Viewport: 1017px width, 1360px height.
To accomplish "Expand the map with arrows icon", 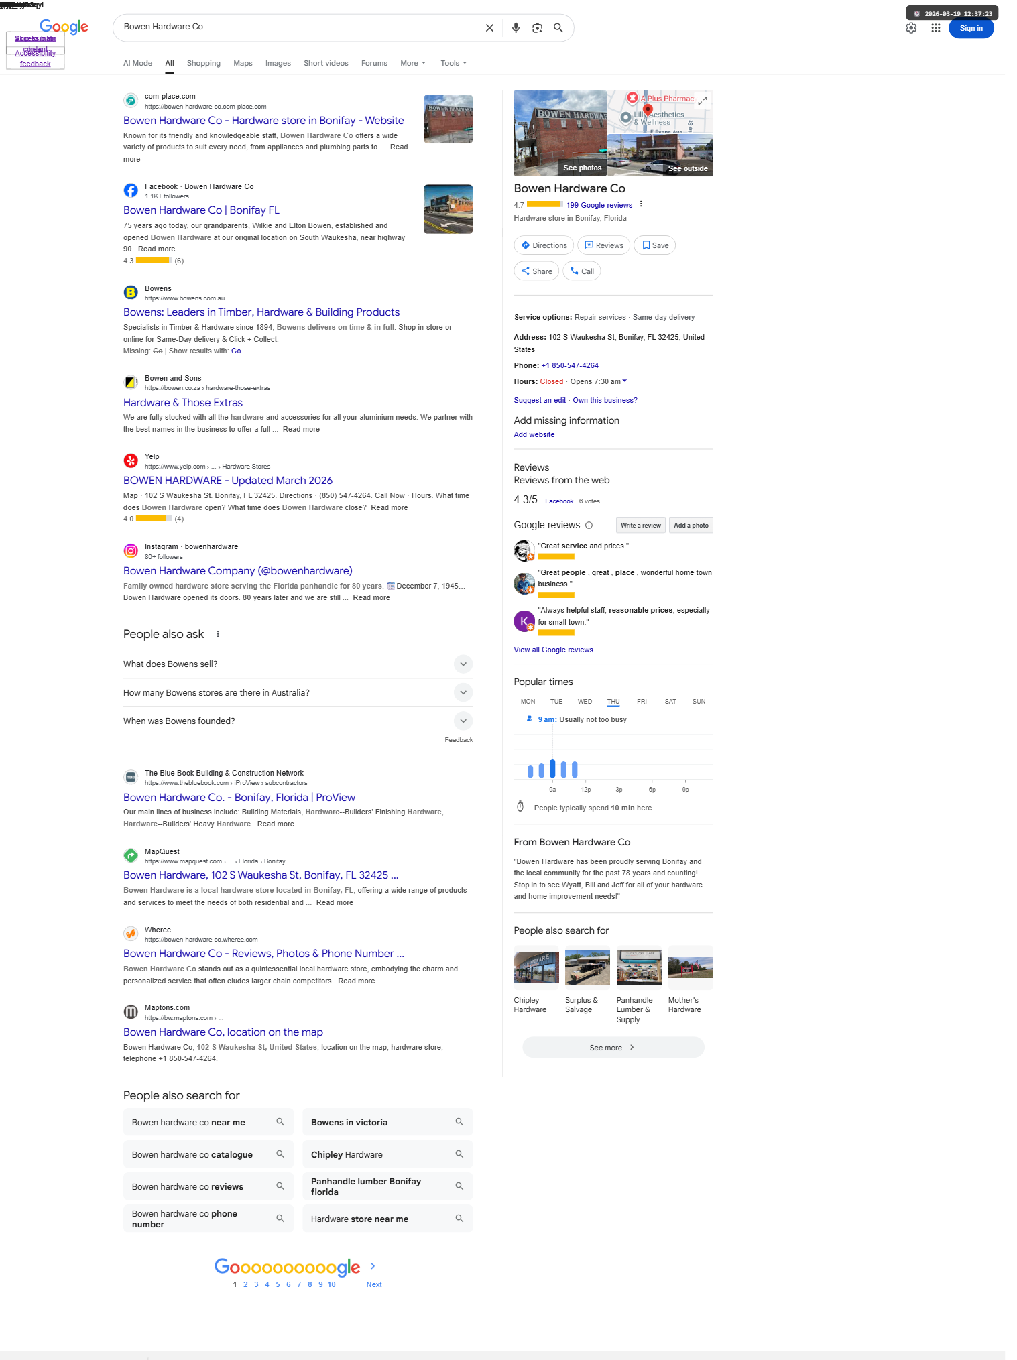I will pos(702,100).
